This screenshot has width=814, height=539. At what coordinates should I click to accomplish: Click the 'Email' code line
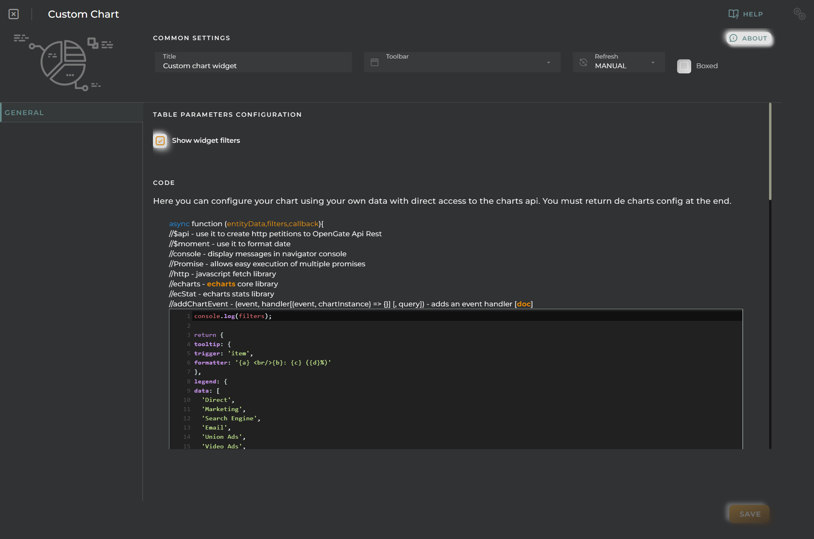[x=216, y=428]
